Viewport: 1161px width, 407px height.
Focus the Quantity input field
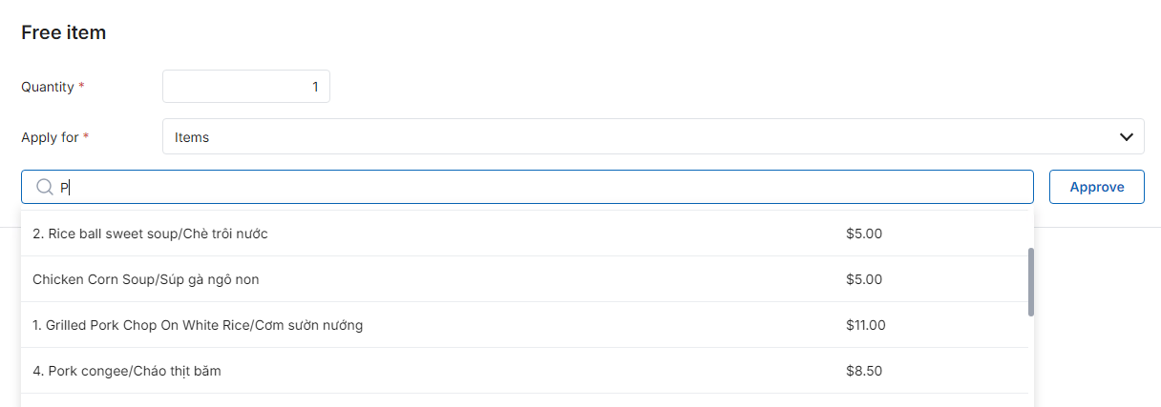tap(246, 87)
